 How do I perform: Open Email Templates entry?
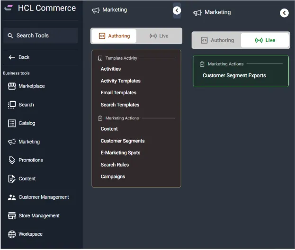(x=118, y=93)
